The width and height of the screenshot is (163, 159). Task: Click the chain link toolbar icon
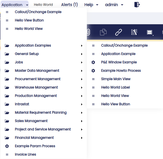(118, 32)
